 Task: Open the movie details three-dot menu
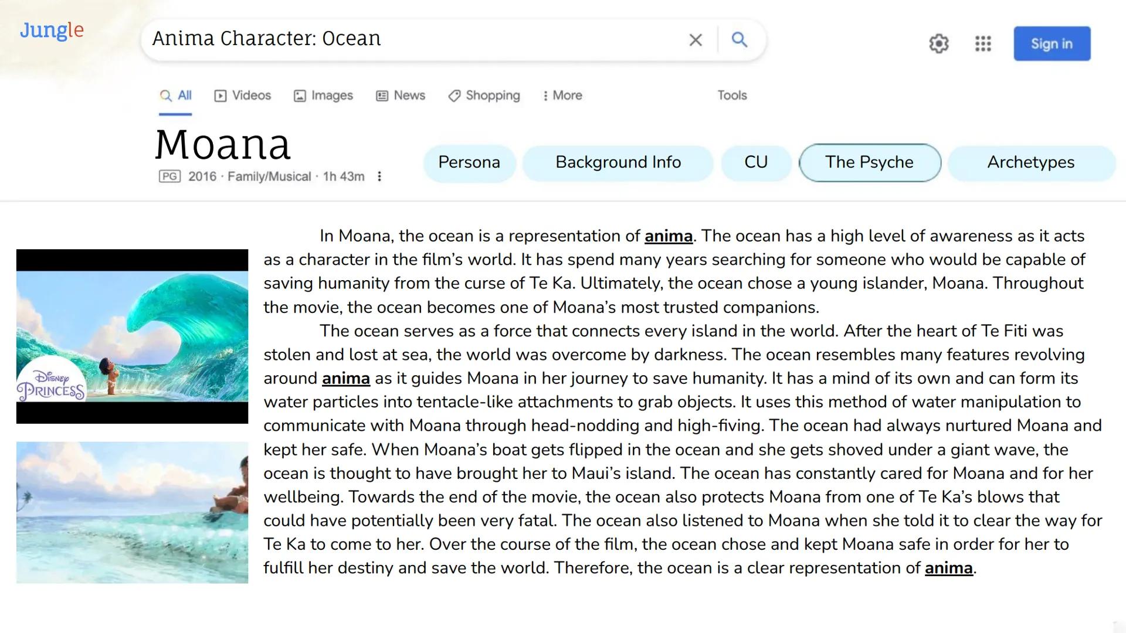379,176
